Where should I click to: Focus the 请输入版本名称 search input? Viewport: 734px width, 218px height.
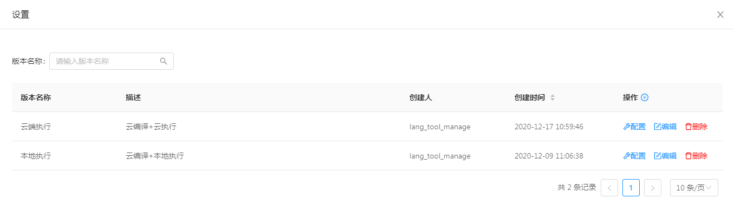112,61
